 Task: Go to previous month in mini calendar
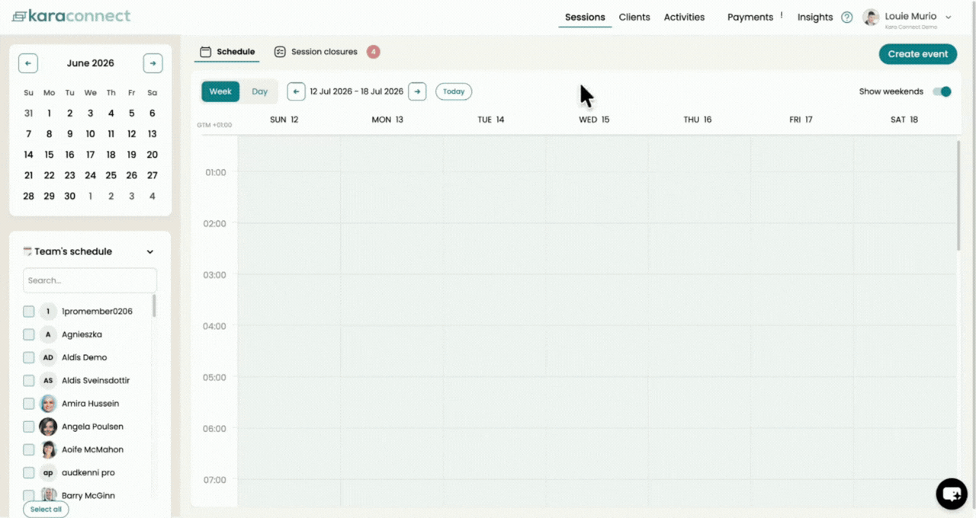[x=28, y=63]
